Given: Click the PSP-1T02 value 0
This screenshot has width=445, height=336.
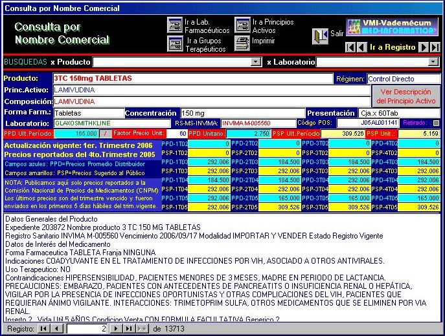Looking at the screenshot, I should (209, 153).
